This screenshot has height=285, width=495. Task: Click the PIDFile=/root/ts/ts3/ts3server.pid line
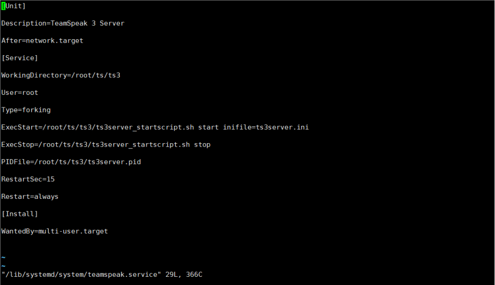point(71,162)
